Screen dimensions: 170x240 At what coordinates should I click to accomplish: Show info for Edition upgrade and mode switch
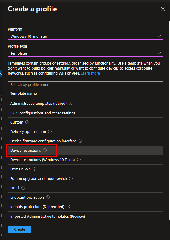coord(71,178)
